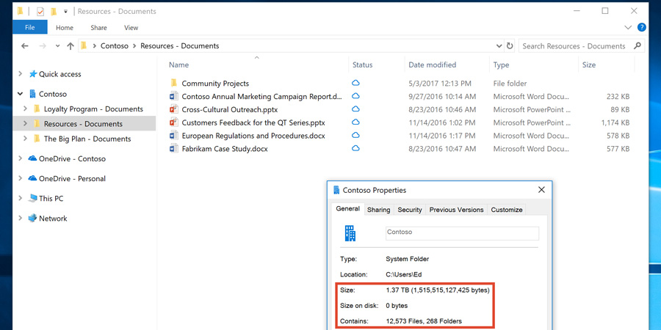661x330 pixels.
Task: Open the Customize tab in Contoso Properties
Action: coord(507,210)
